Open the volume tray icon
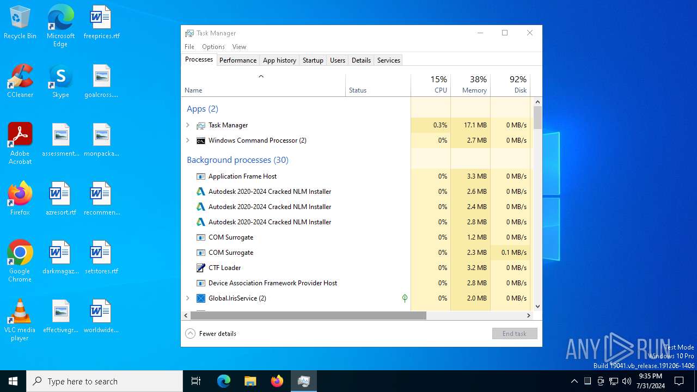 click(627, 381)
